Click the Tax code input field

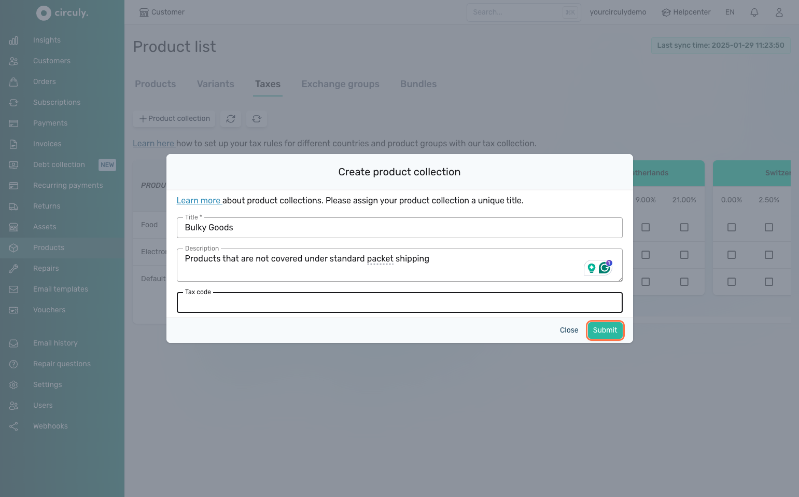399,302
